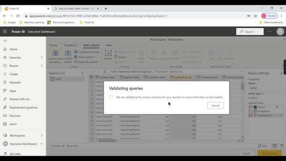Open Deployment pipelines
This screenshot has width=286, height=161.
click(23, 107)
